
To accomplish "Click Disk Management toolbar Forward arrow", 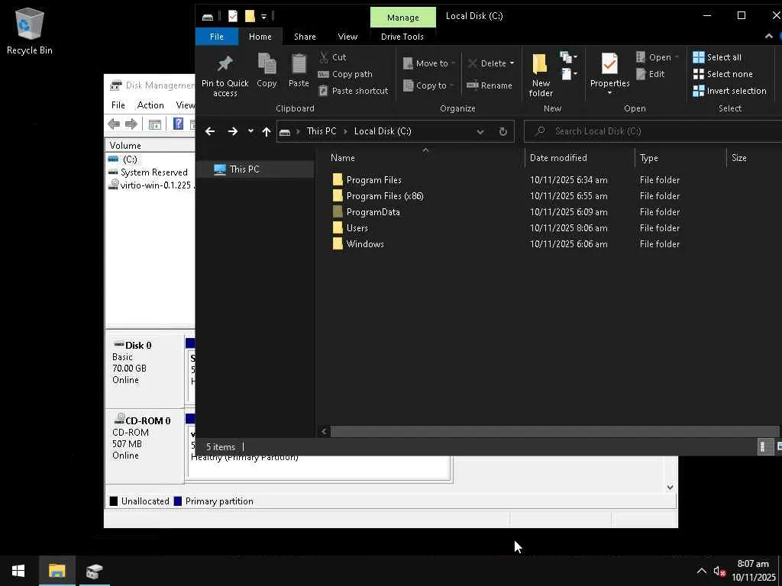I will pos(131,124).
